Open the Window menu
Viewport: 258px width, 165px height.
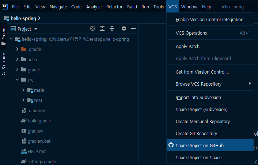tap(189, 7)
